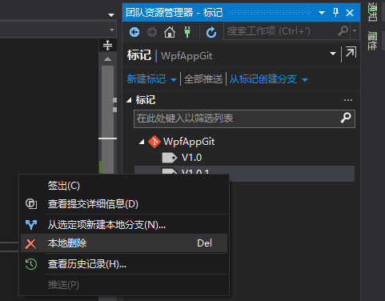Expand the 新建标记 dropdown arrow
Image resolution: width=385 pixels, height=301 pixels.
pos(174,80)
